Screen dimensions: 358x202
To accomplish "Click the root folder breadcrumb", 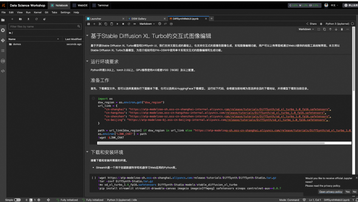I will point(11,33).
